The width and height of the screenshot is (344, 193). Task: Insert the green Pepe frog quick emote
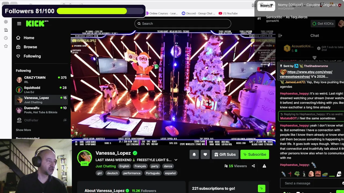[x=297, y=174]
